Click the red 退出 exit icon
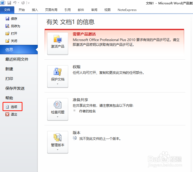Viewport: 193px width, 172px height. [7, 114]
